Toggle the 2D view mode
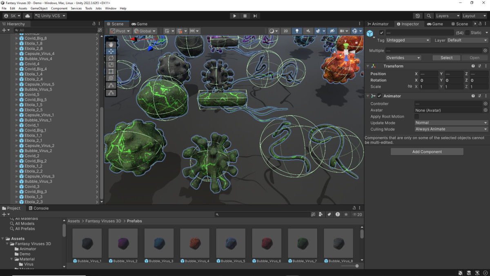 (286, 31)
